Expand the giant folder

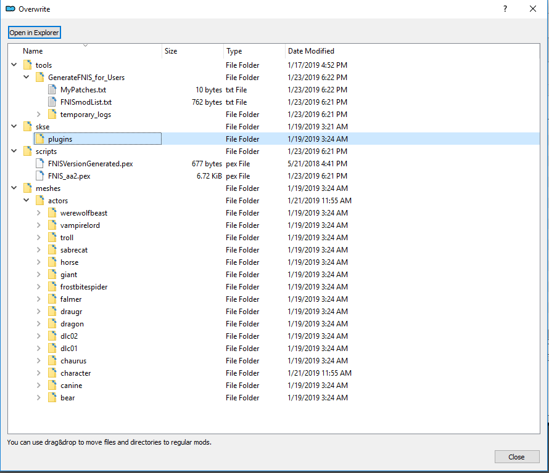click(38, 274)
